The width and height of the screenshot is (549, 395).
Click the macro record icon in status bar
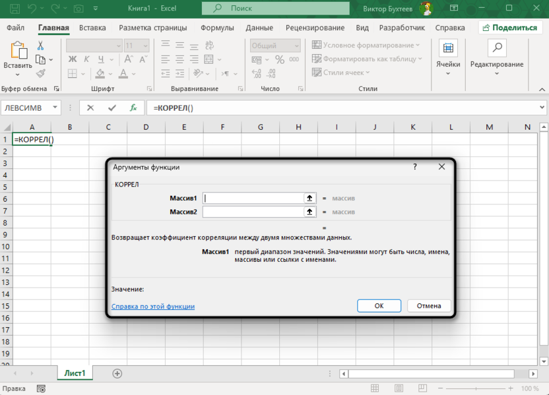coord(41,389)
